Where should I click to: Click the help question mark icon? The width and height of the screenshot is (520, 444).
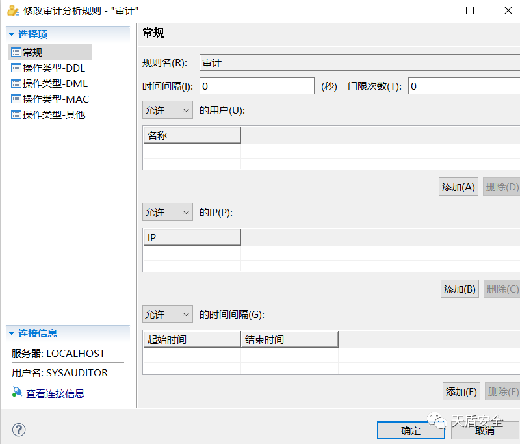19,430
